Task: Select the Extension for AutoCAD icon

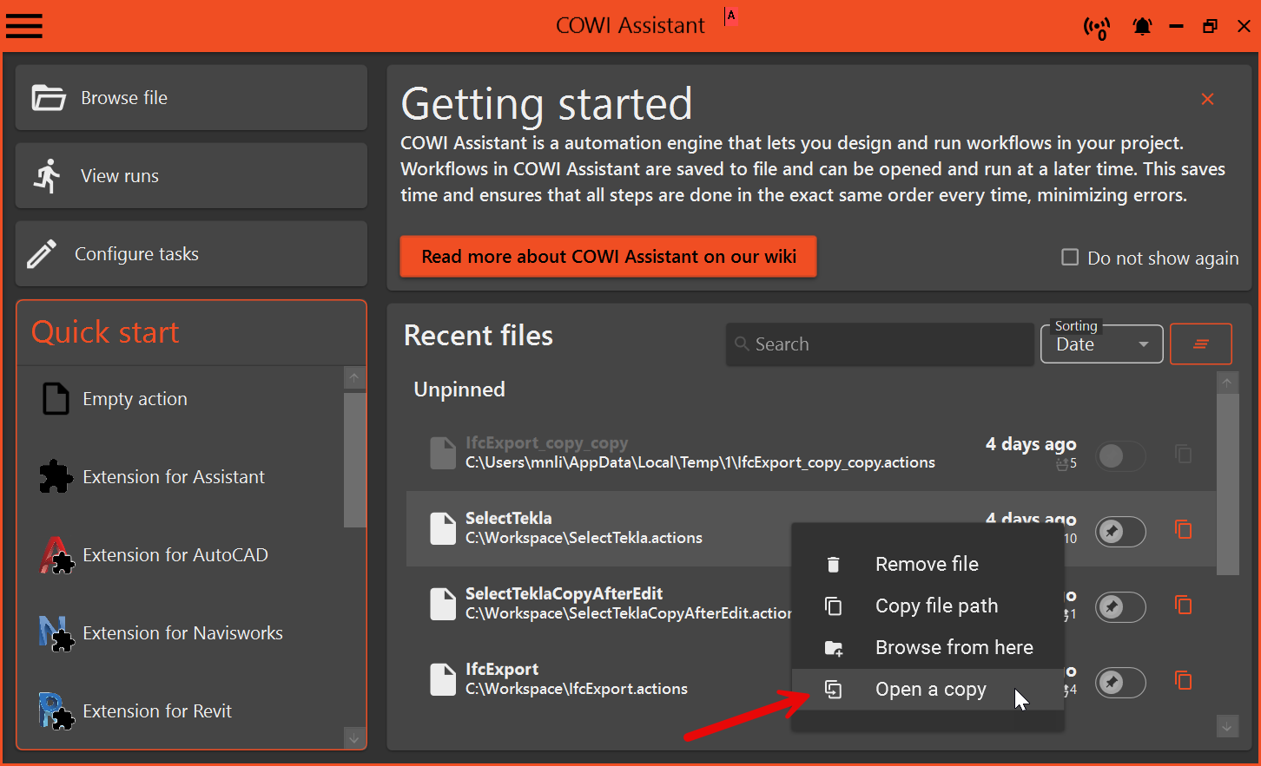Action: click(x=56, y=554)
